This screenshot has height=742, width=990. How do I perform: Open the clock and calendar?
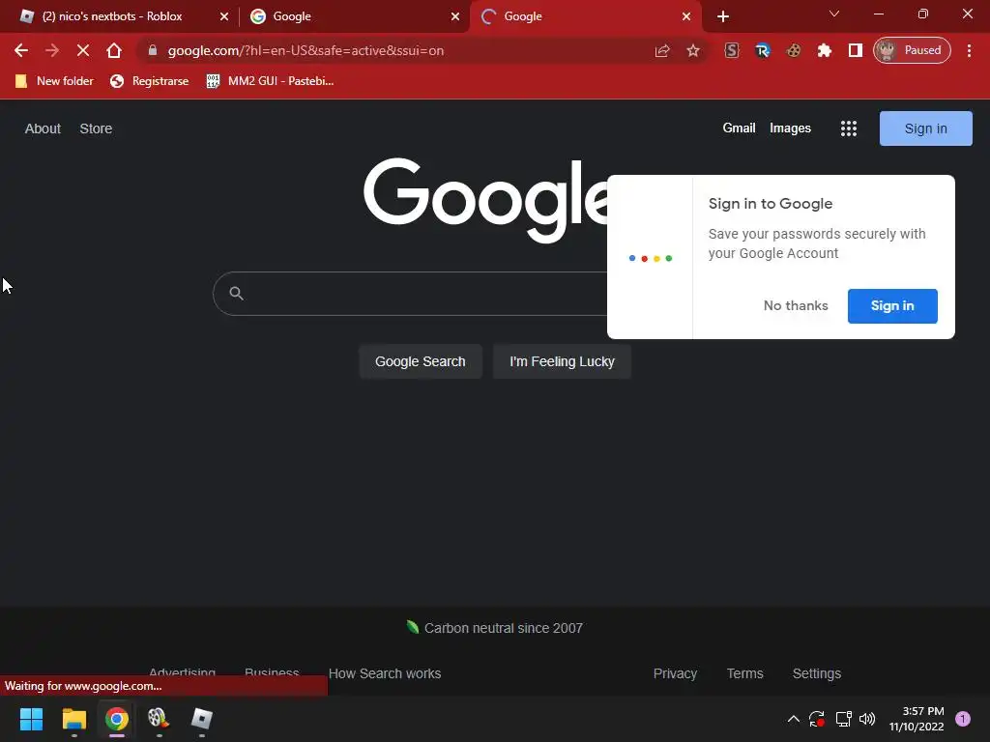(917, 719)
